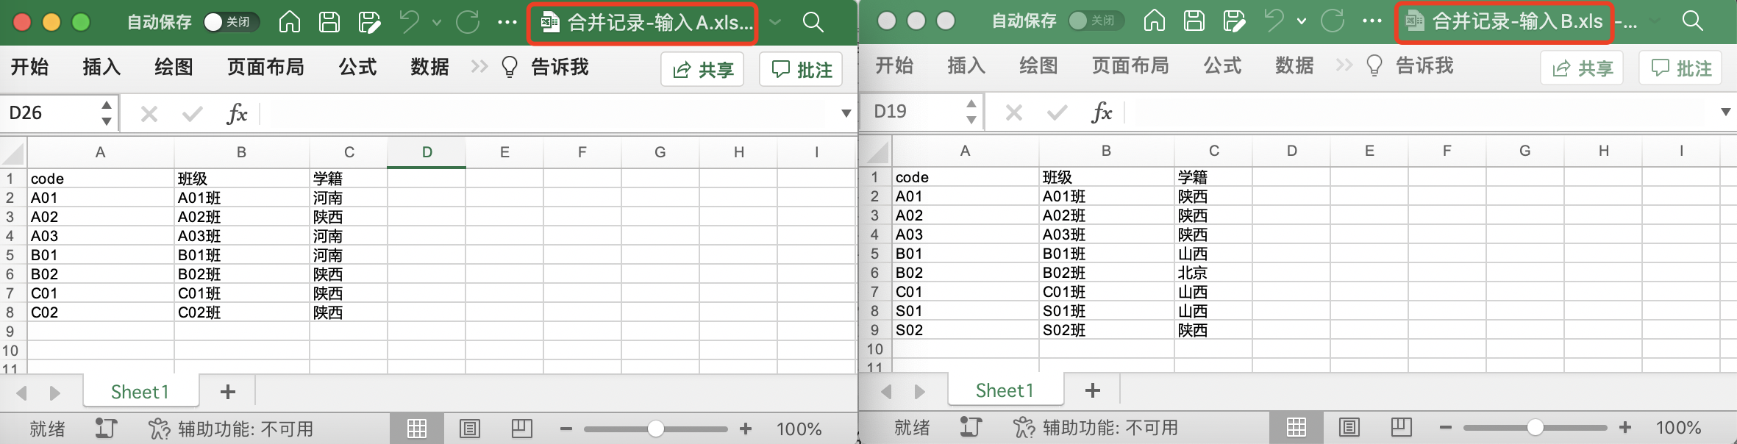The width and height of the screenshot is (1737, 444).
Task: Click search magnifier in right window
Action: pyautogui.click(x=1692, y=21)
